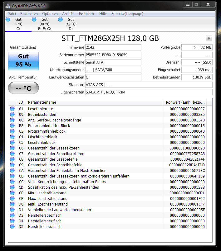Click status icon of row CB
This screenshot has width=221, height=251.
point(12,176)
